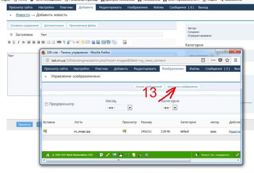Center-align text in the editor toolbar
254x173 pixels.
(x=34, y=42)
